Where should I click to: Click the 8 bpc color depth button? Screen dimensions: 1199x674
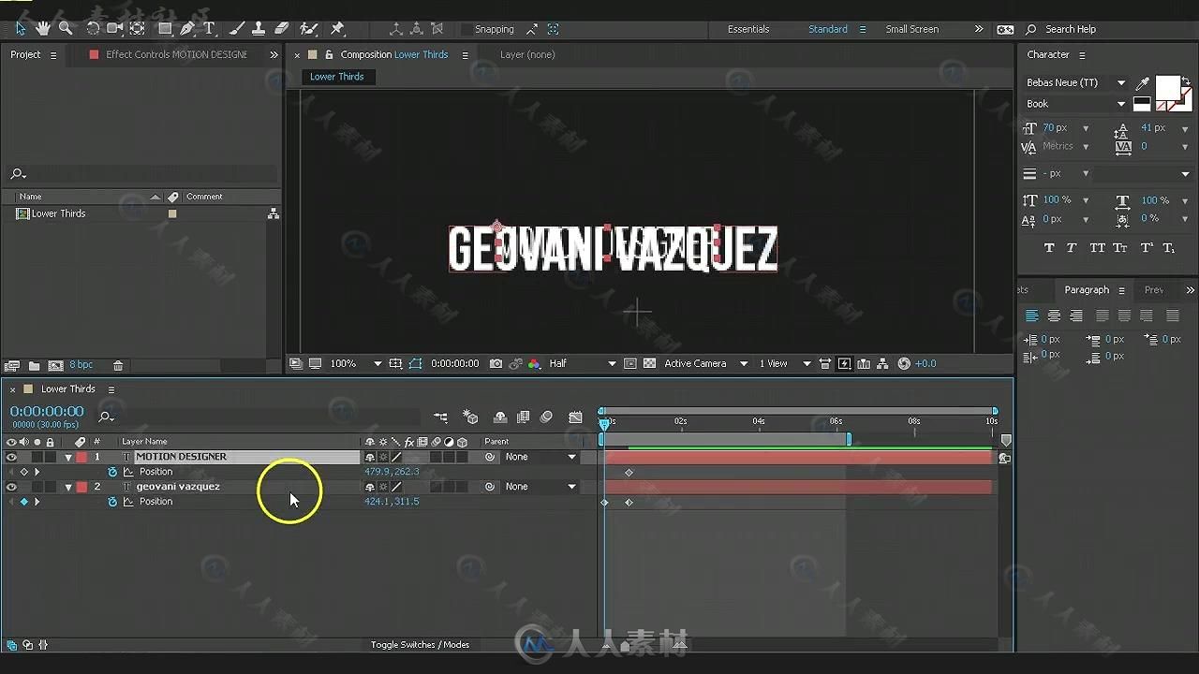81,365
